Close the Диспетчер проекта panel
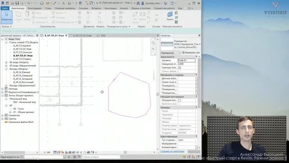The height and width of the screenshot is (163, 289). click(x=37, y=35)
